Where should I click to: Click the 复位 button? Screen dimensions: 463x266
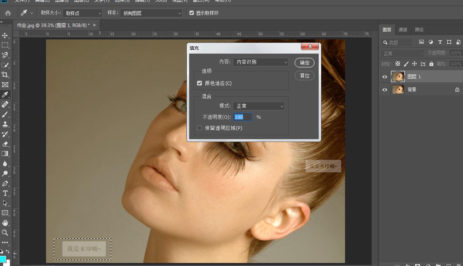point(304,76)
